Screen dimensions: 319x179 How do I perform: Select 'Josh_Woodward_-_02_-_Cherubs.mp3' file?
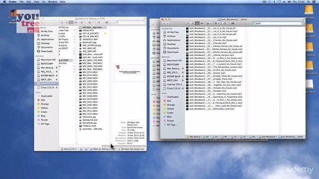pos(208,43)
